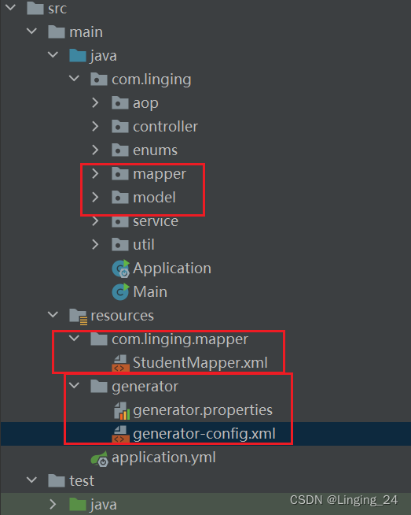The image size is (411, 515).
Task: Collapse the blue java source folder chevron under main
Action: [53, 55]
